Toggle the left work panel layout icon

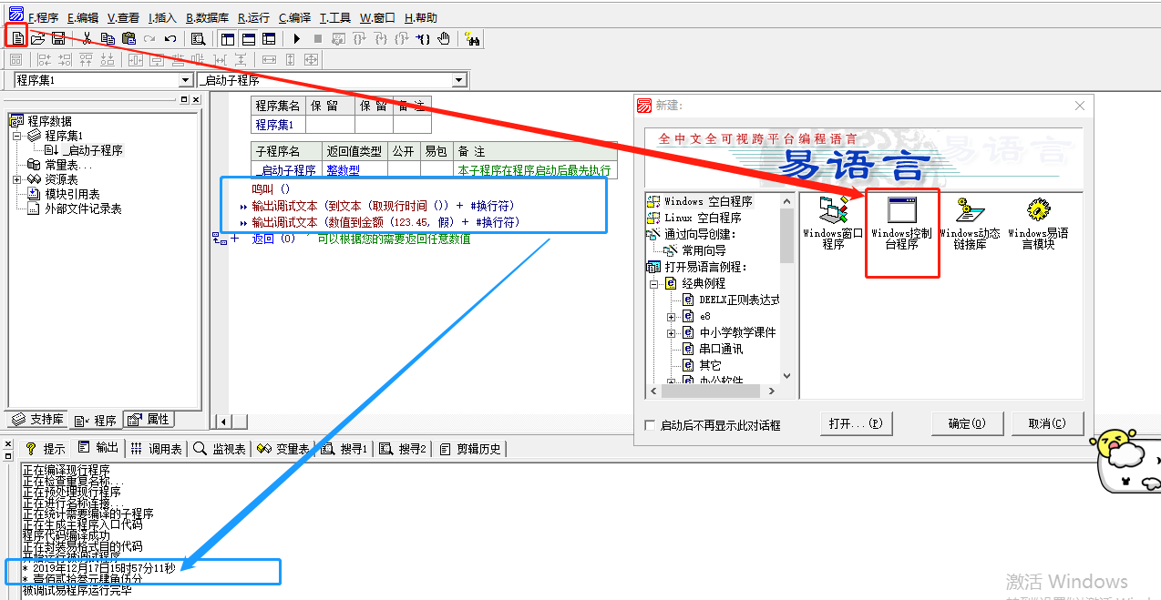[x=228, y=38]
